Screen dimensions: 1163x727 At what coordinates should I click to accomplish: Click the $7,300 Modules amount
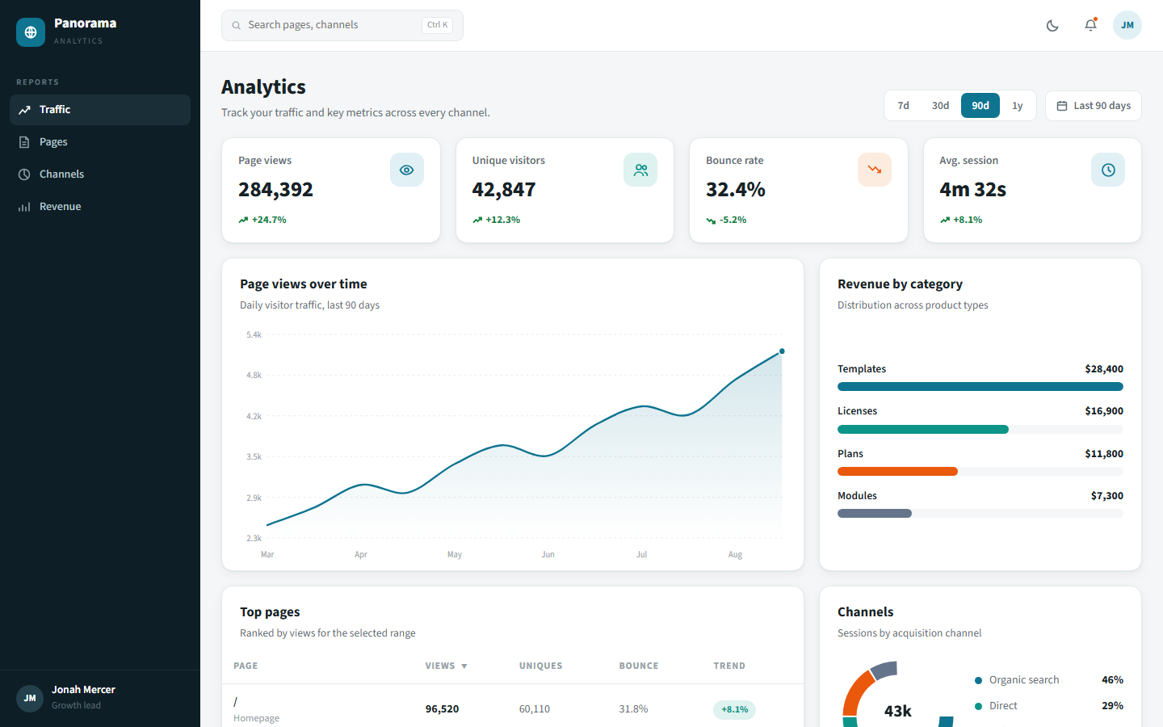tap(1107, 496)
